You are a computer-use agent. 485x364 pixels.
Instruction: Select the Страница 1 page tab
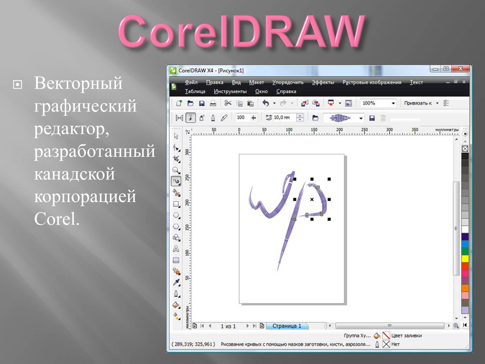pyautogui.click(x=287, y=326)
